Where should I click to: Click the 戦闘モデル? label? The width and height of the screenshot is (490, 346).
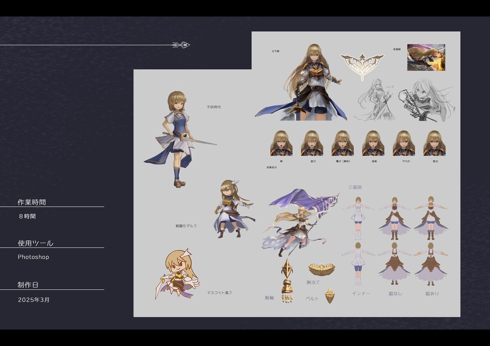point(186,226)
